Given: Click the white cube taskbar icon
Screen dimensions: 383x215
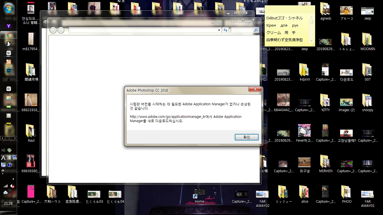Looking at the screenshot, I should tap(9, 116).
